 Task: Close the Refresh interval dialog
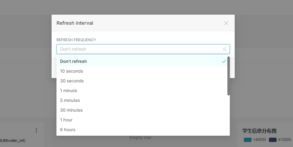coord(226,23)
